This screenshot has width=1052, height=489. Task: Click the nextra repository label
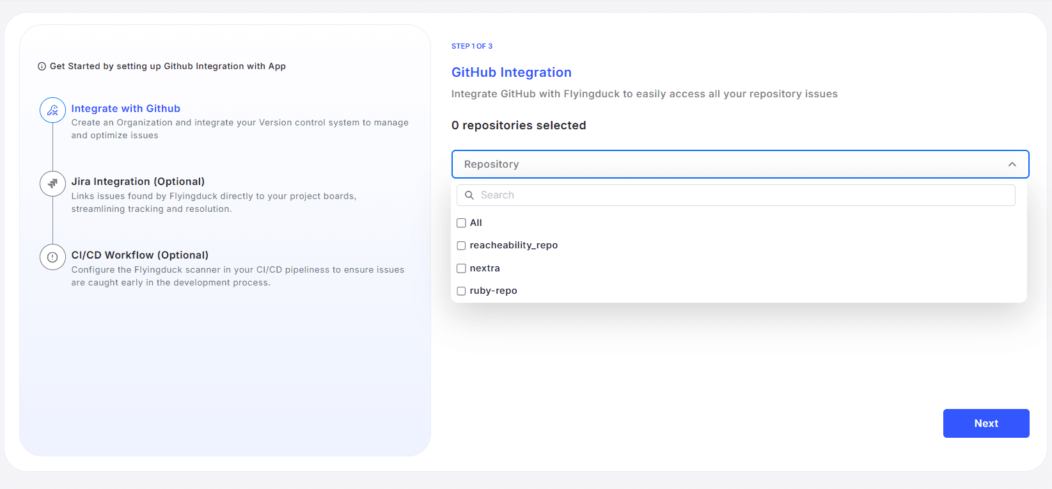tap(485, 268)
